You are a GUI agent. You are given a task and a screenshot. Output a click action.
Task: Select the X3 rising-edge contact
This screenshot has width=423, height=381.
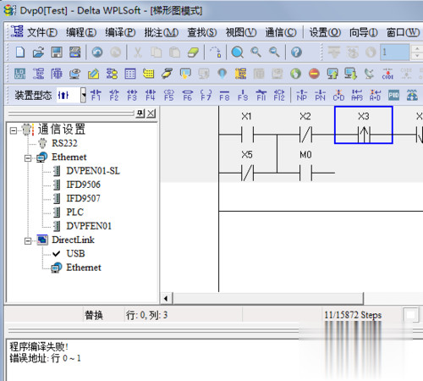(364, 125)
